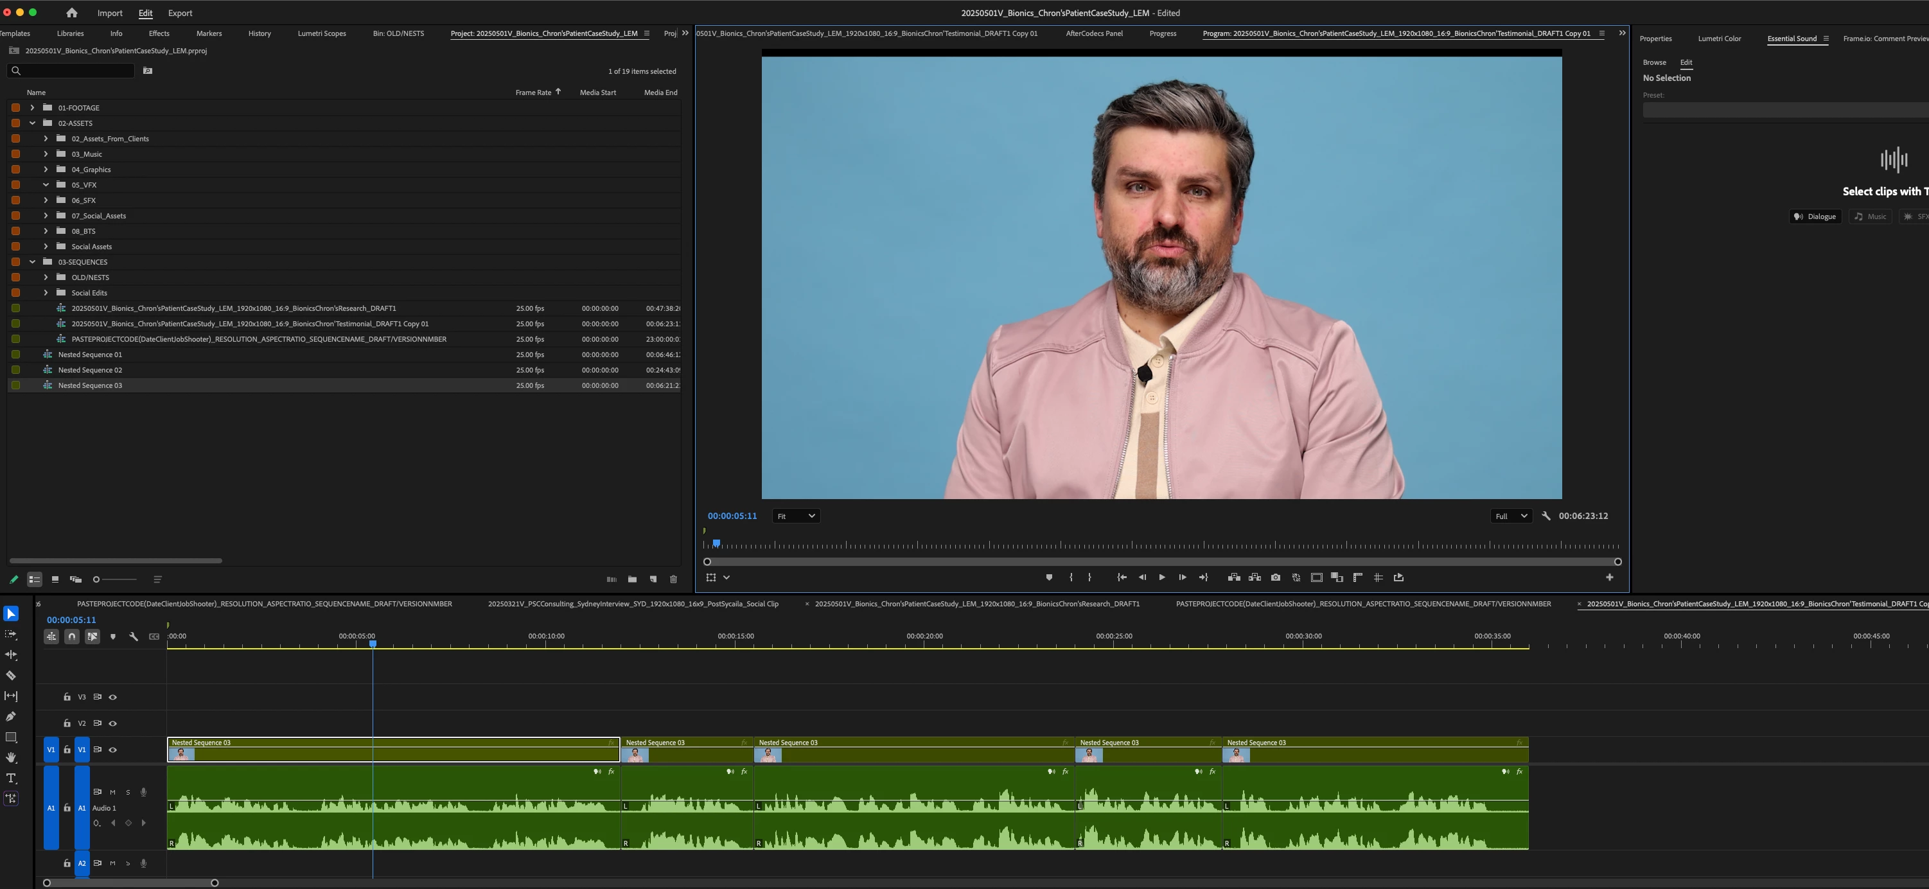This screenshot has width=1929, height=889.
Task: Click the Dialogue audio type button
Action: 1815,216
